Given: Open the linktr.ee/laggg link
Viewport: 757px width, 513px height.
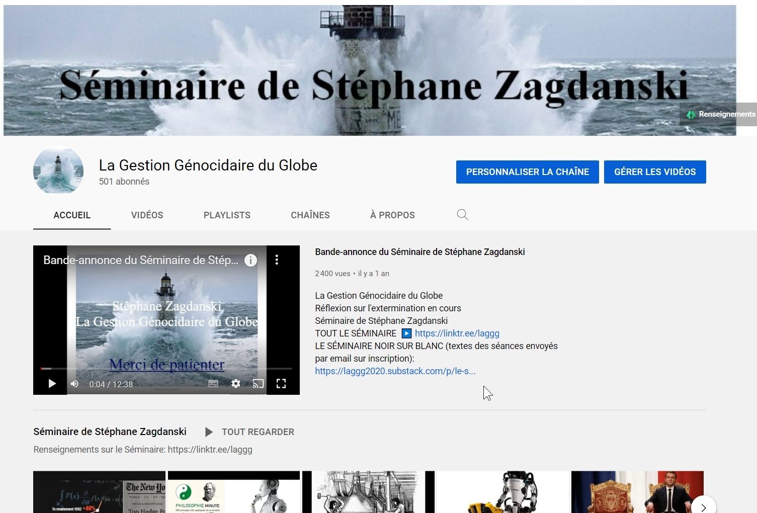Looking at the screenshot, I should pyautogui.click(x=456, y=333).
